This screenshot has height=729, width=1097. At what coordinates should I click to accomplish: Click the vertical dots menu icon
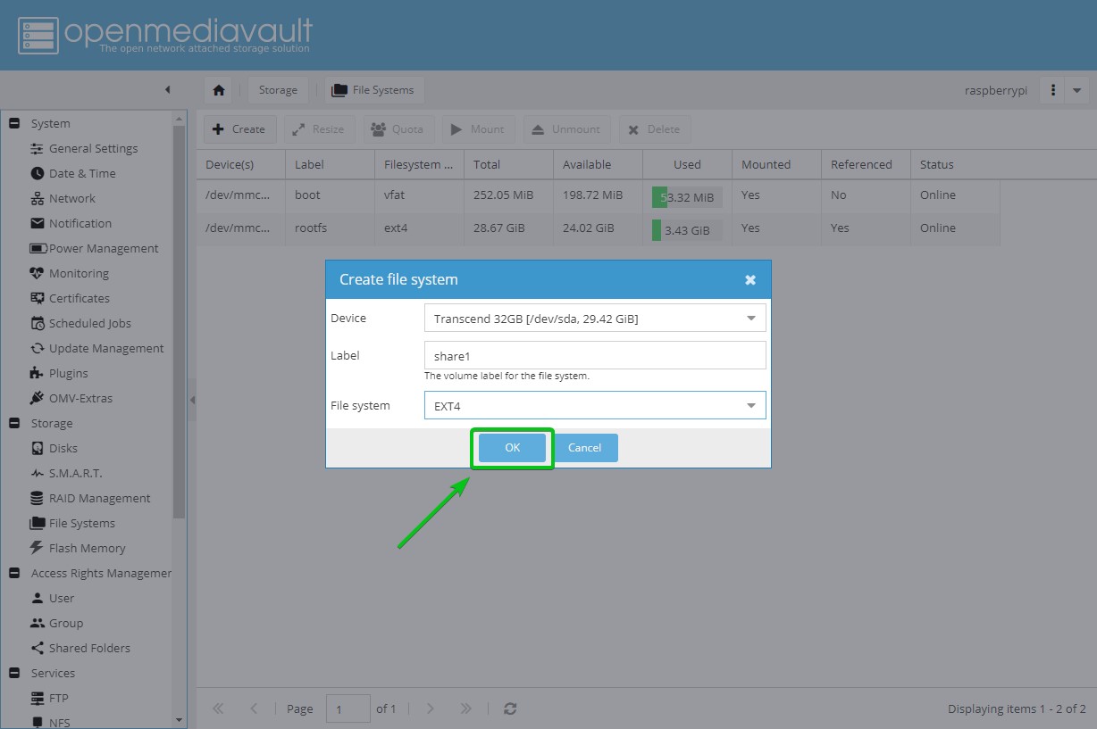[x=1053, y=90]
